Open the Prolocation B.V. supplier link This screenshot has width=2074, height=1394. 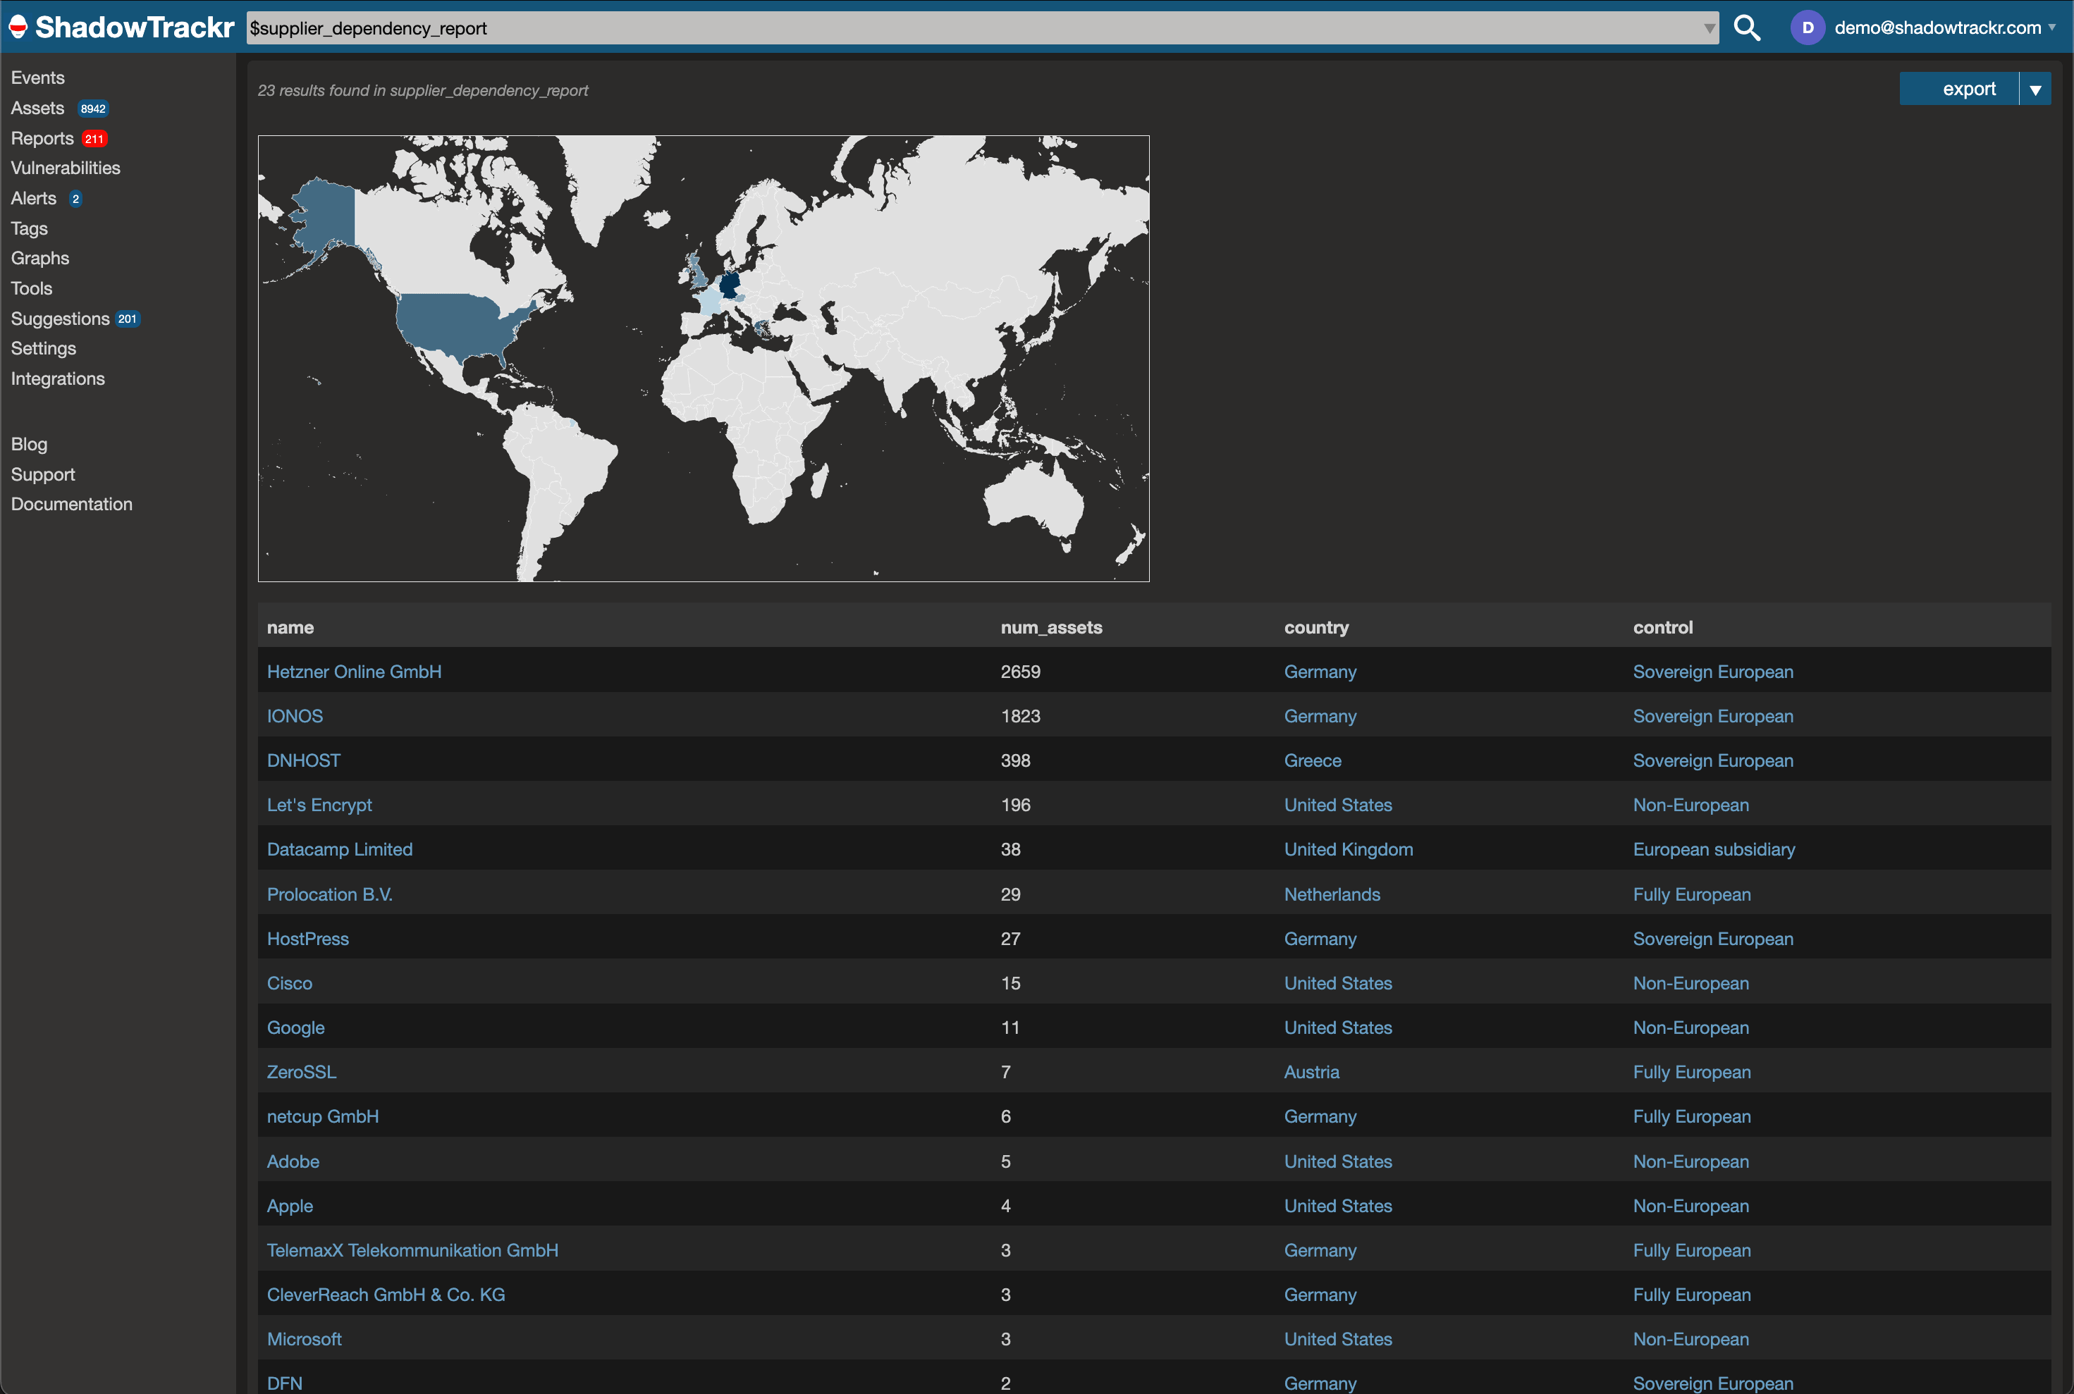point(329,894)
